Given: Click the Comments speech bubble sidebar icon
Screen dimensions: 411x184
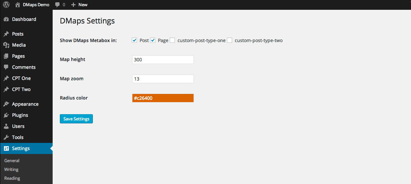Looking at the screenshot, I should pyautogui.click(x=6, y=67).
